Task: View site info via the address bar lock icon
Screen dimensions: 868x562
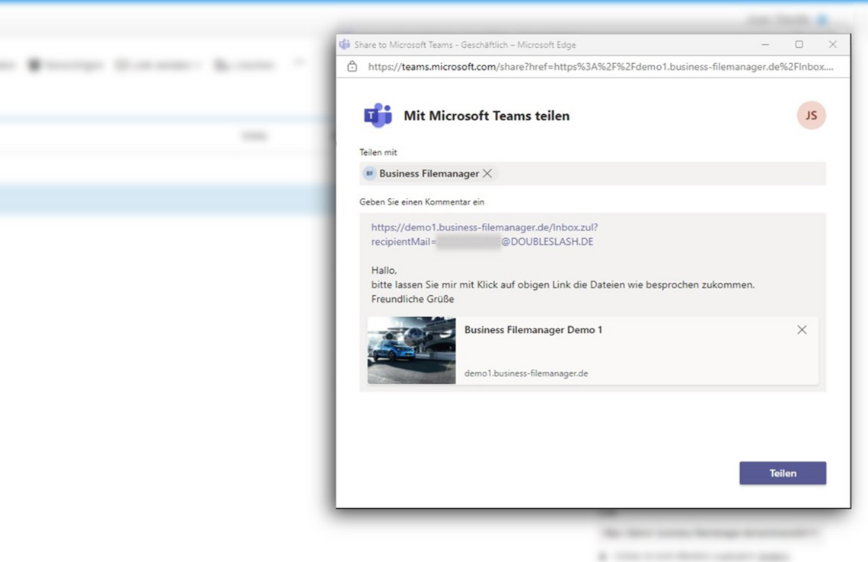Action: [x=352, y=67]
